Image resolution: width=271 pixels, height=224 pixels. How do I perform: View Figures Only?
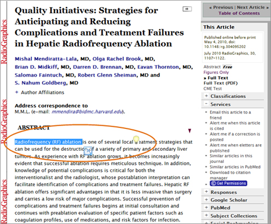coord(216,72)
